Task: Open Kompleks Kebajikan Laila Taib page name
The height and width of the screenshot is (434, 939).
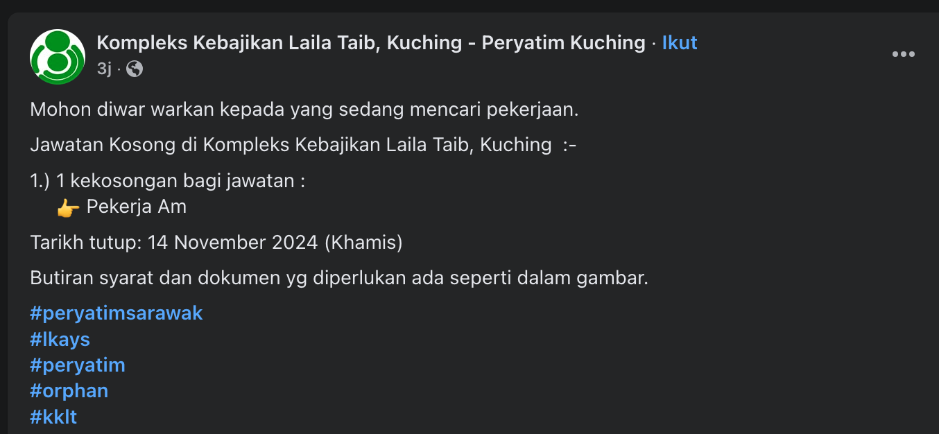Action: (371, 43)
